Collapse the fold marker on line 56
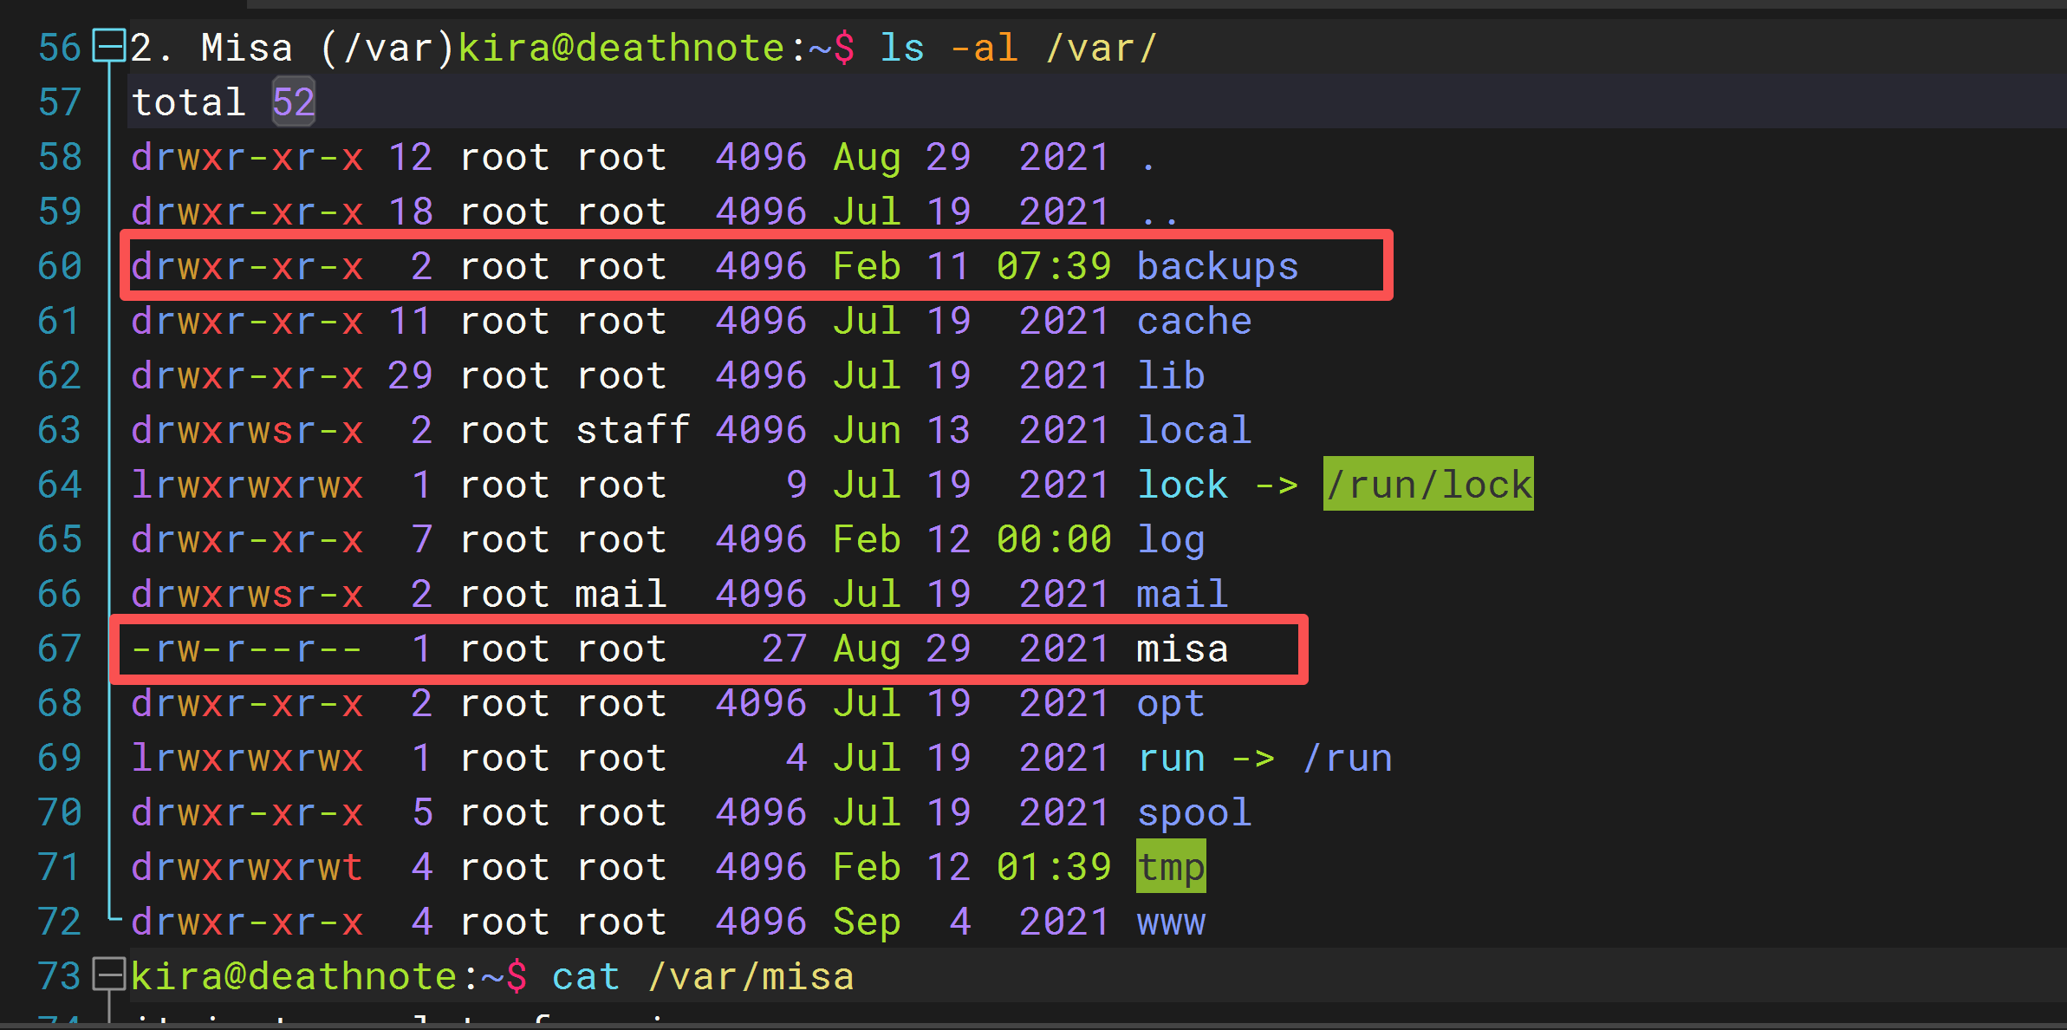Image resolution: width=2067 pixels, height=1030 pixels. (x=109, y=46)
